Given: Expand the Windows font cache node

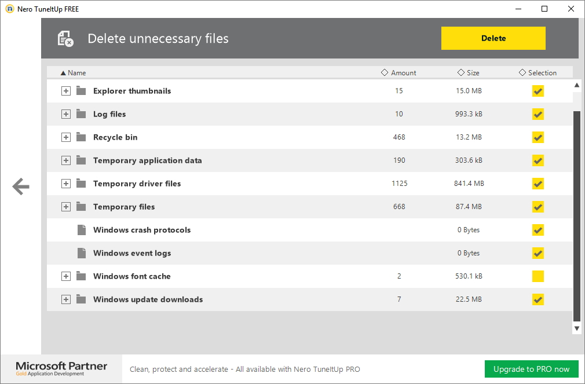Looking at the screenshot, I should pos(66,276).
